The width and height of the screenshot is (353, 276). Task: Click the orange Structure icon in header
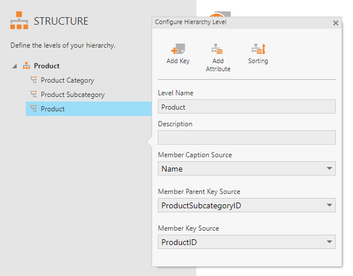point(20,21)
